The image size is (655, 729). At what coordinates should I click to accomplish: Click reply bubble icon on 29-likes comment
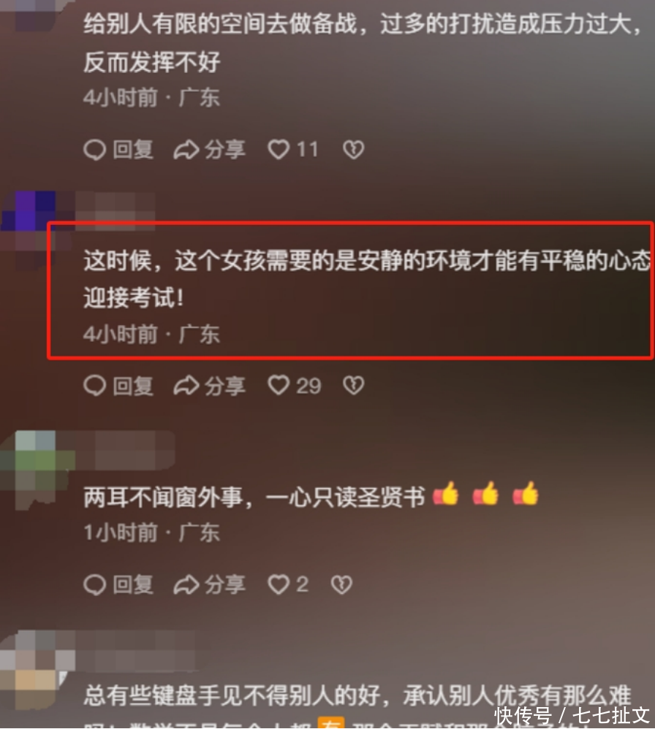pyautogui.click(x=95, y=386)
